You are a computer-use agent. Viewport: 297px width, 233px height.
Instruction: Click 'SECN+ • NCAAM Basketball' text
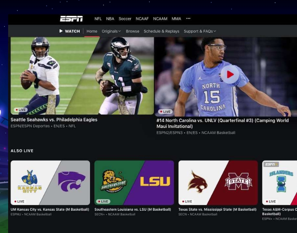[x=115, y=214]
